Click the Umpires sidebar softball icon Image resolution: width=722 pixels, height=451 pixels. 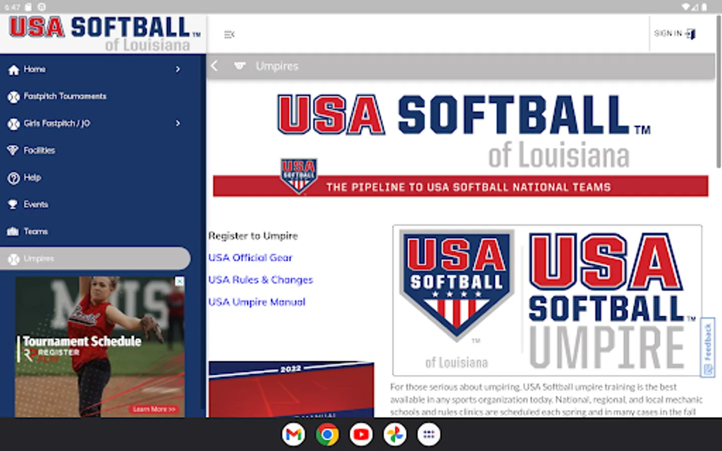pyautogui.click(x=14, y=259)
